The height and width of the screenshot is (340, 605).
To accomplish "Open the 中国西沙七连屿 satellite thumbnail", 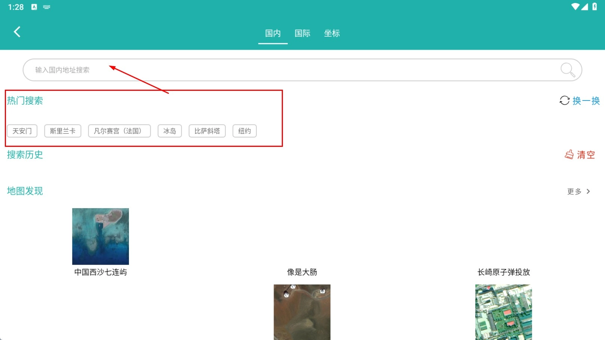I will click(x=101, y=237).
